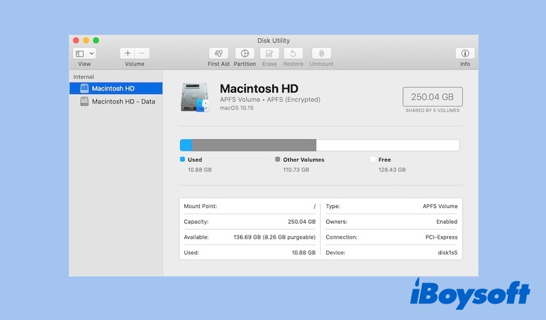
Task: Click the First Aid toolbar icon
Action: click(218, 53)
